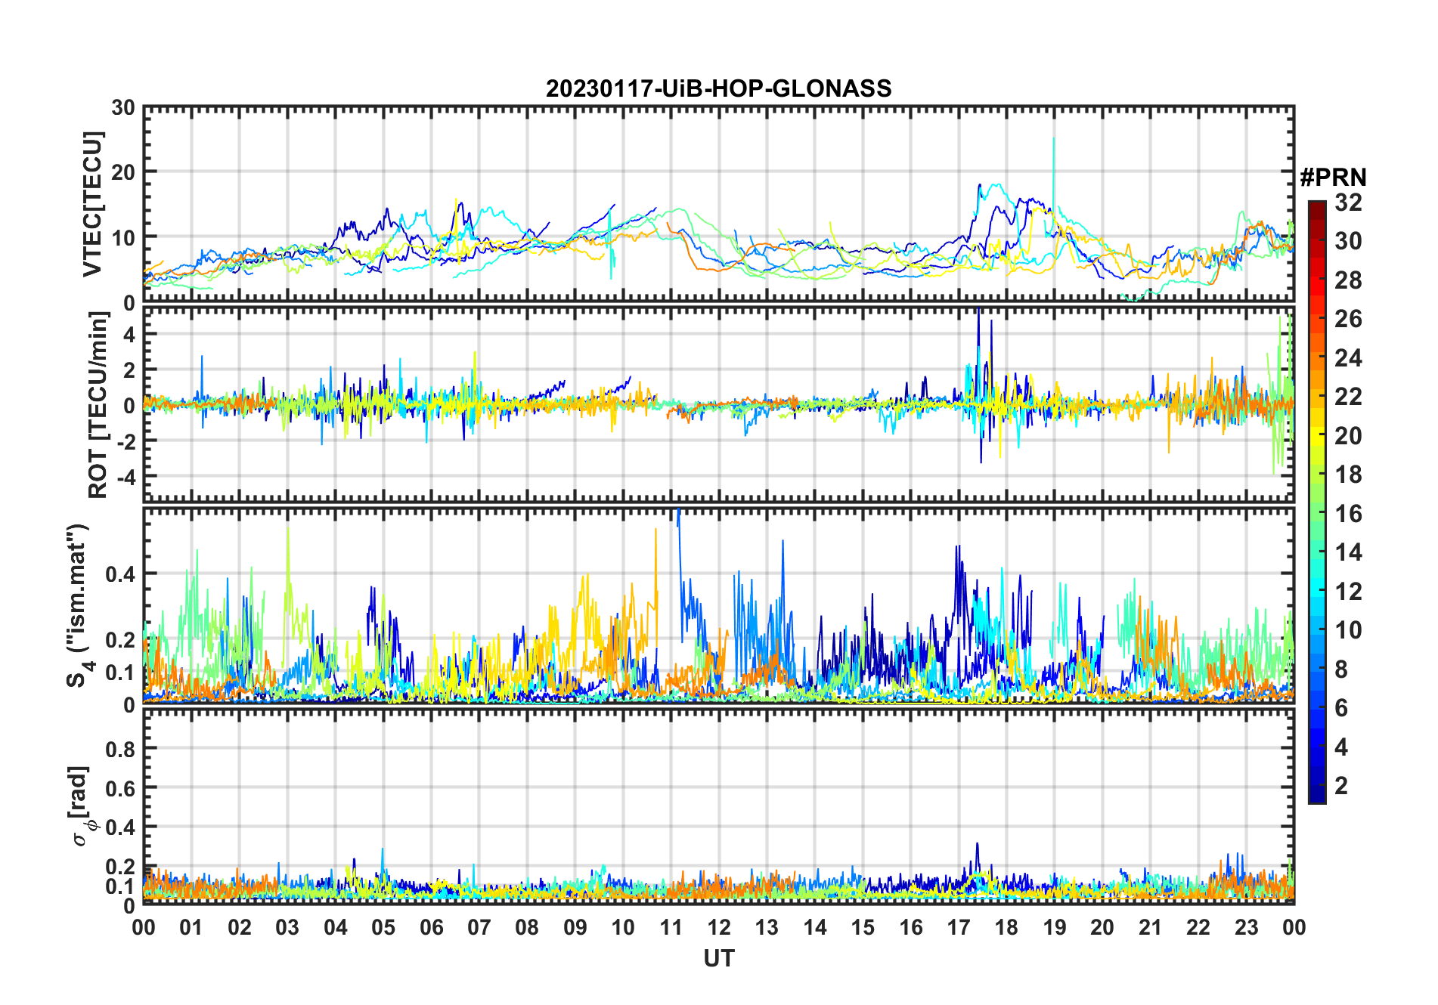Click the 0.4 tick label on S4 axis
The image size is (1438, 1005).
click(x=120, y=574)
